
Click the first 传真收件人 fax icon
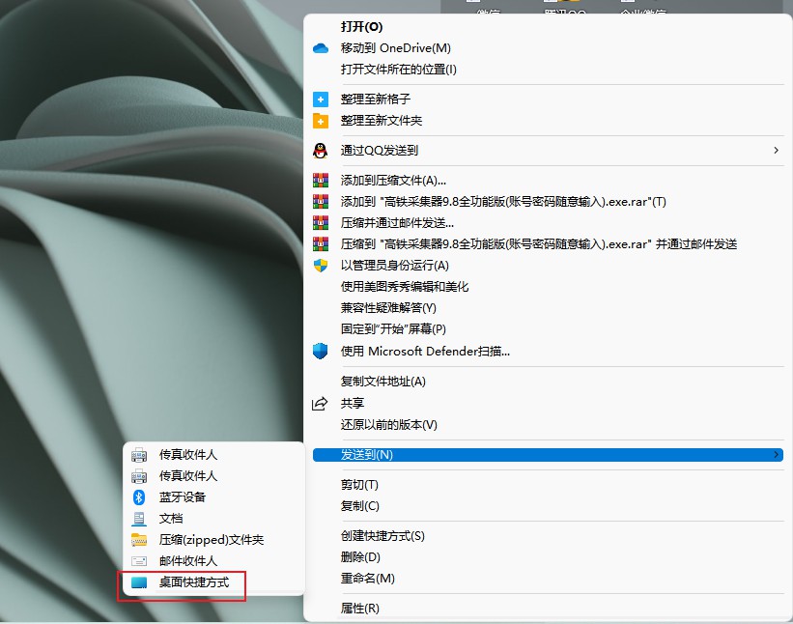point(139,455)
